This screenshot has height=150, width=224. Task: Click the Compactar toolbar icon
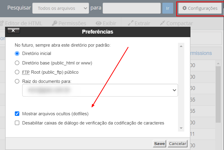coord(162,23)
